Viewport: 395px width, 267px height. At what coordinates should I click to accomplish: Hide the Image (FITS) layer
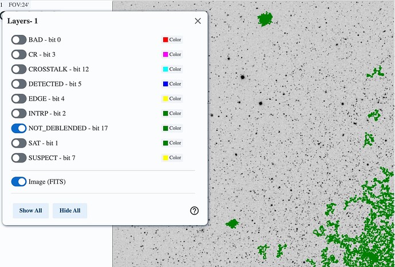(x=19, y=182)
